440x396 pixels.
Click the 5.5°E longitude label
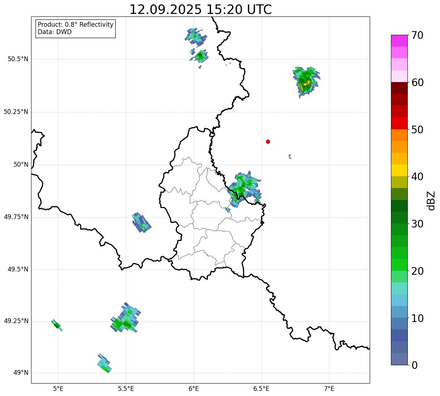pos(126,388)
